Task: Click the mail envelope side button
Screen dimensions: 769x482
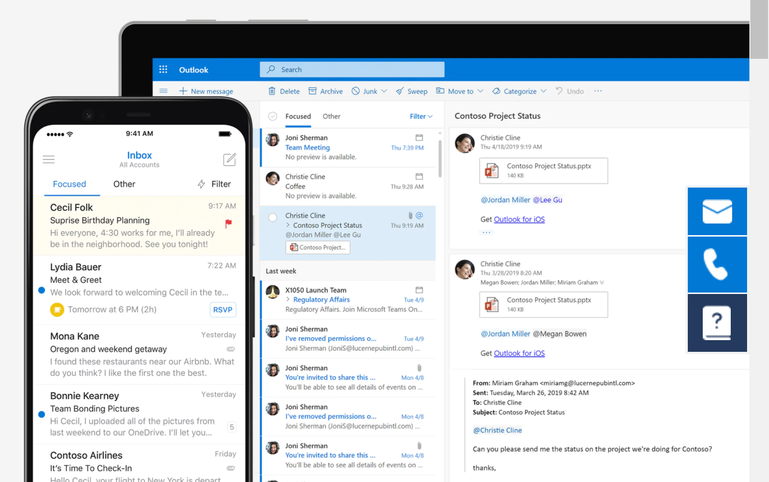Action: [x=717, y=211]
